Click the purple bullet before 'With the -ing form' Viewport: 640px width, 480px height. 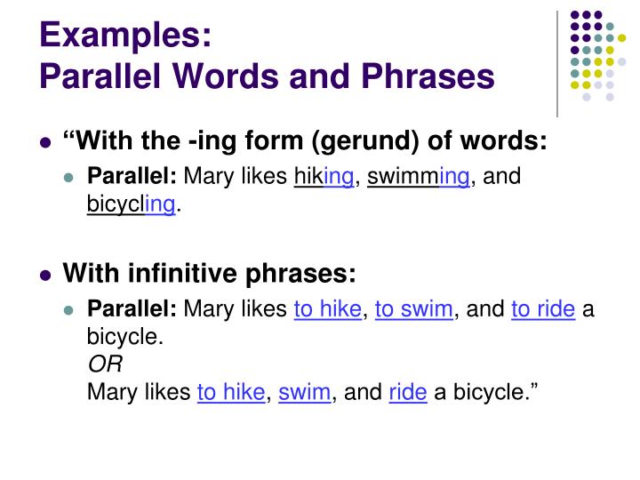pyautogui.click(x=45, y=143)
